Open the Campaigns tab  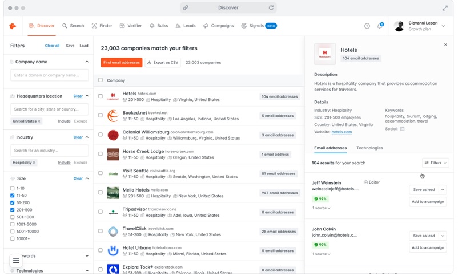tap(219, 26)
